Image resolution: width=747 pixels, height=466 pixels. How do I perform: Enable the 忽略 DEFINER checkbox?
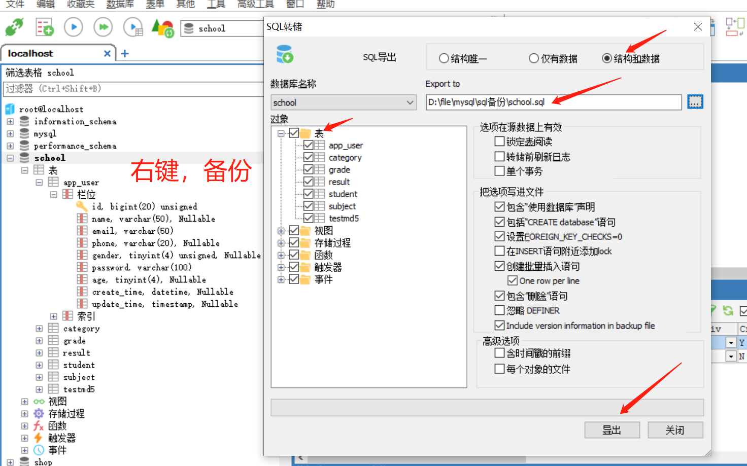[499, 310]
